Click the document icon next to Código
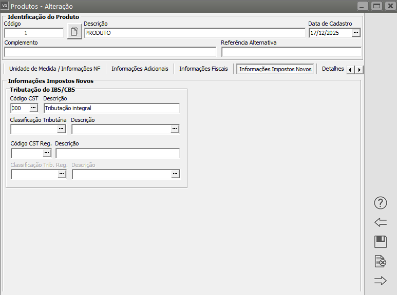This screenshot has height=295, width=397. click(x=74, y=32)
